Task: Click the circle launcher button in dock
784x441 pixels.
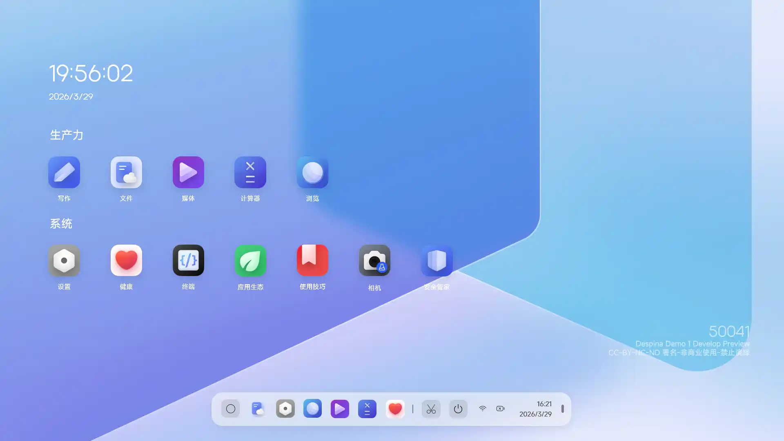Action: coord(231,409)
